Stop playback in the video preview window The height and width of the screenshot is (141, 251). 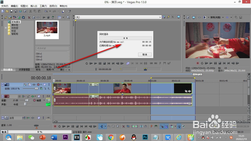click(220, 63)
